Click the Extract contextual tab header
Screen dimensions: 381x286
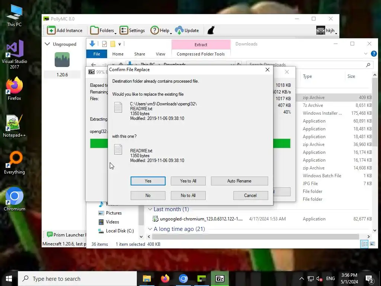pyautogui.click(x=201, y=45)
